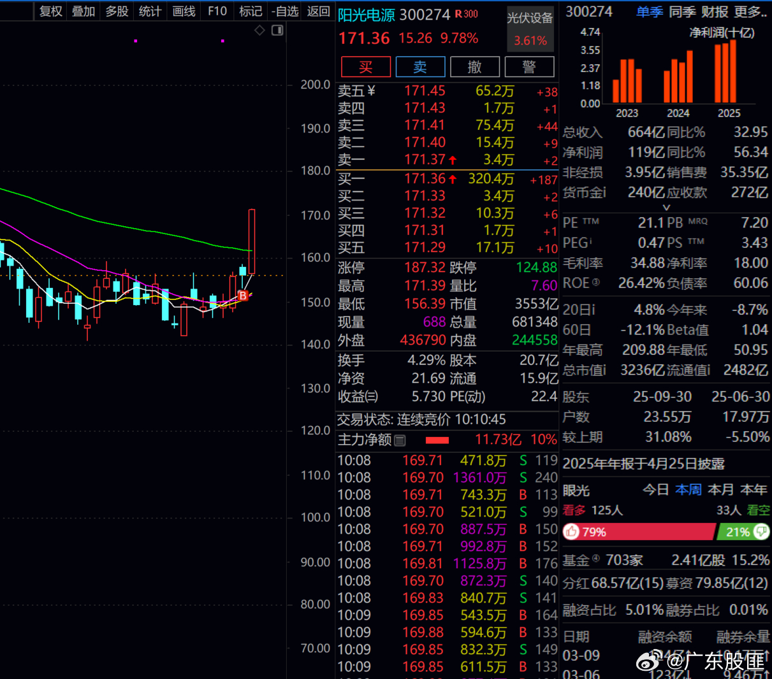This screenshot has height=679, width=772.
Task: Select 本月 in 眼光 poll
Action: [x=721, y=490]
